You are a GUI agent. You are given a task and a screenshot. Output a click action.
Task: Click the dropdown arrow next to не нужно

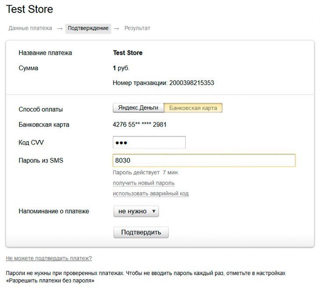(x=154, y=211)
